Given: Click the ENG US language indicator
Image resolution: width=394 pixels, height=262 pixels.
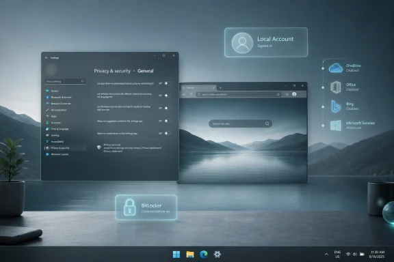Looking at the screenshot, I should 337,254.
